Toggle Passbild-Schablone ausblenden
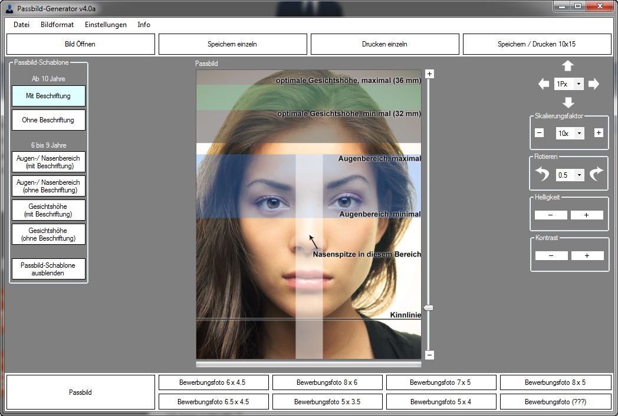Screen dimensions: 618x416 click(x=48, y=269)
